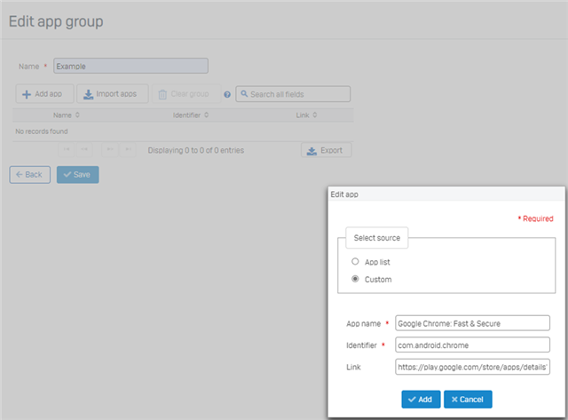The height and width of the screenshot is (420, 568).
Task: Click the Identifier text field
Action: point(472,345)
